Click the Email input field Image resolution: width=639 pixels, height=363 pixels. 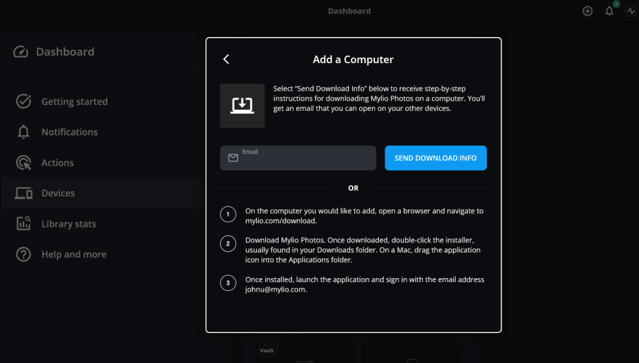(x=298, y=158)
